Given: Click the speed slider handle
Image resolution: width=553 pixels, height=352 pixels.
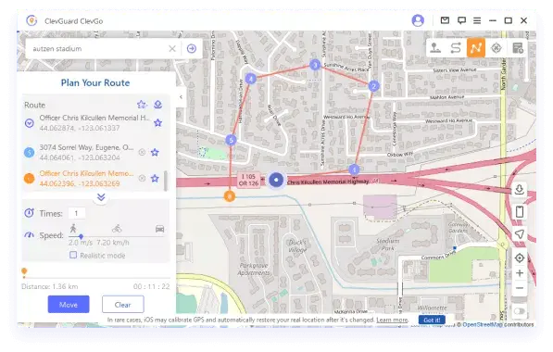Looking at the screenshot, I should point(82,236).
